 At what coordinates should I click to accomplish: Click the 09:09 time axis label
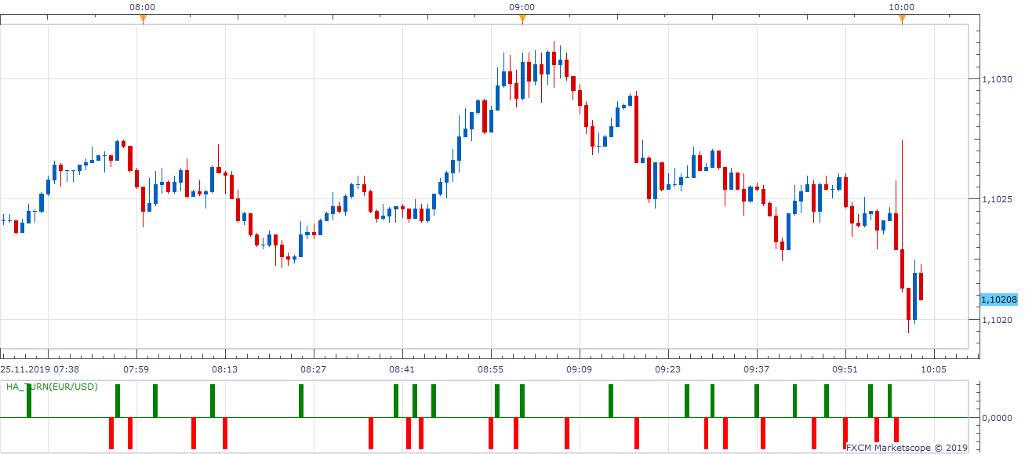tap(580, 369)
